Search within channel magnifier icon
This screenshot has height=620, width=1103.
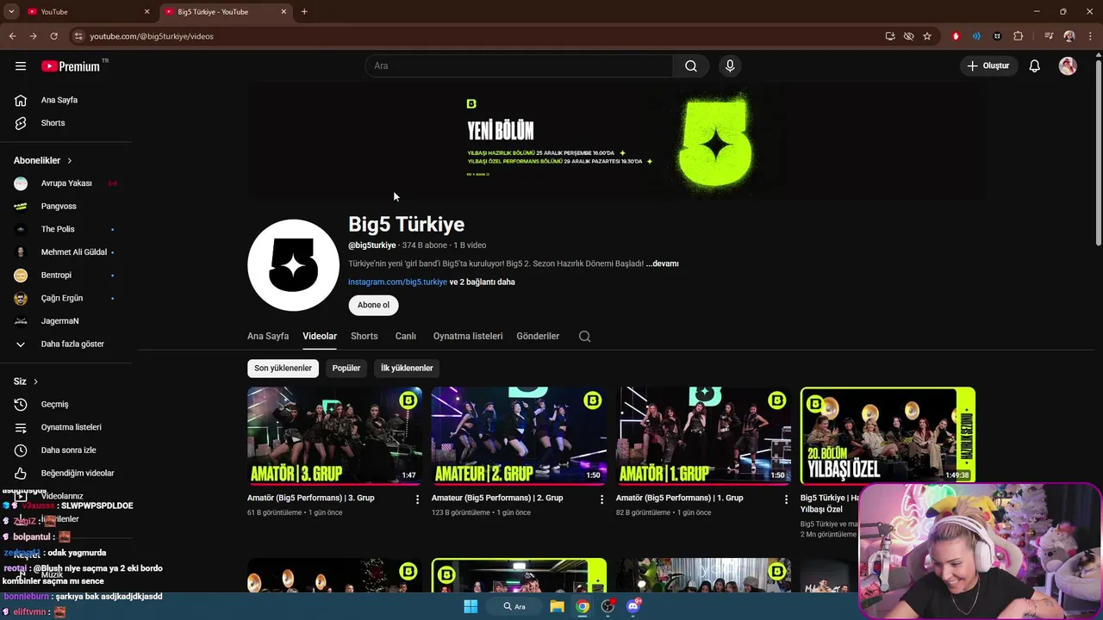[x=585, y=337]
